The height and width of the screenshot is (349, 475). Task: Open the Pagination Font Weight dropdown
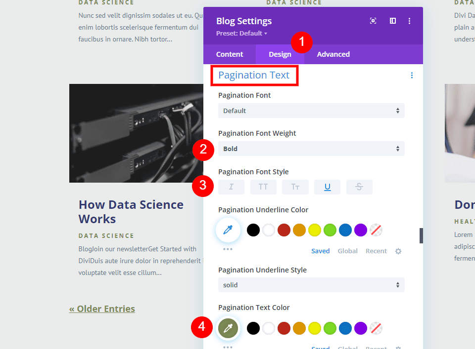click(x=311, y=149)
